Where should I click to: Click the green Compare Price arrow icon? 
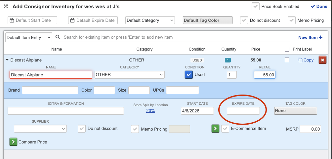(13, 142)
